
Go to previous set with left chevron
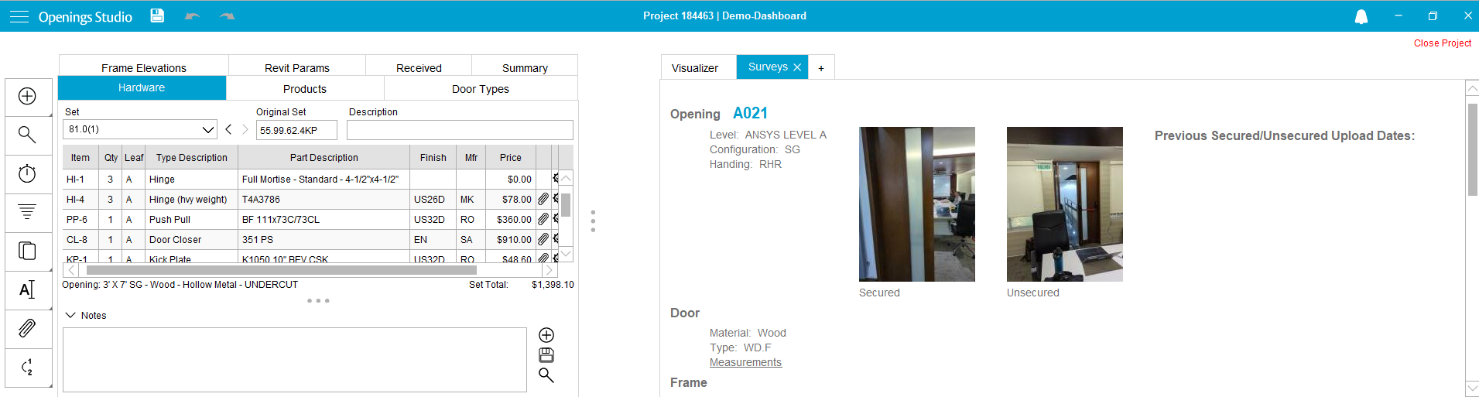click(x=228, y=129)
